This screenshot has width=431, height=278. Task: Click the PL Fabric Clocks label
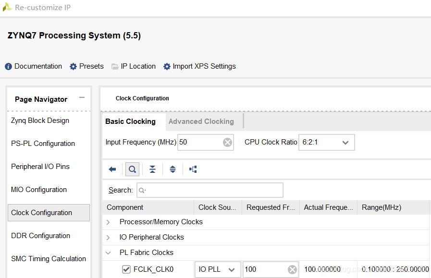click(146, 253)
